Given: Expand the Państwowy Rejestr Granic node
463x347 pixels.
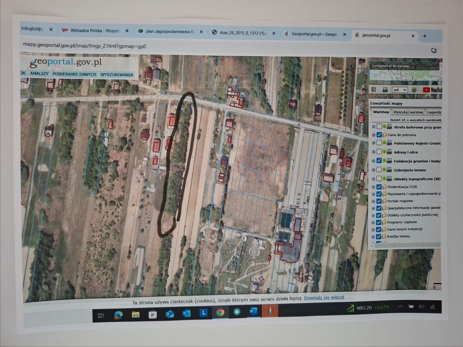Looking at the screenshot, I should click(x=374, y=143).
